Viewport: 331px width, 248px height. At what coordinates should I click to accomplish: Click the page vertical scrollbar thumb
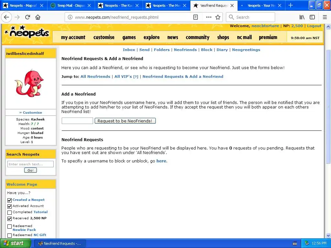(x=328, y=107)
